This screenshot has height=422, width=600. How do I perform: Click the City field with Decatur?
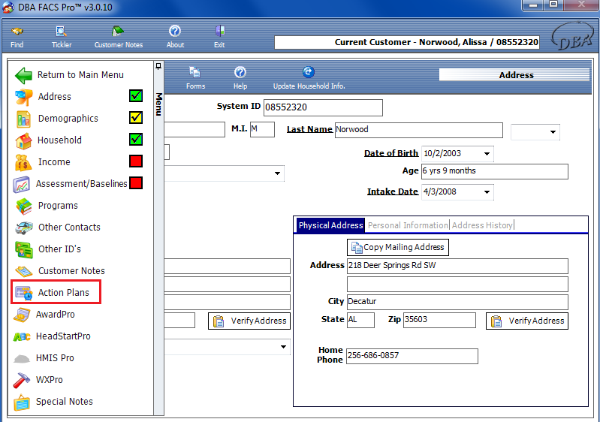[x=457, y=302]
